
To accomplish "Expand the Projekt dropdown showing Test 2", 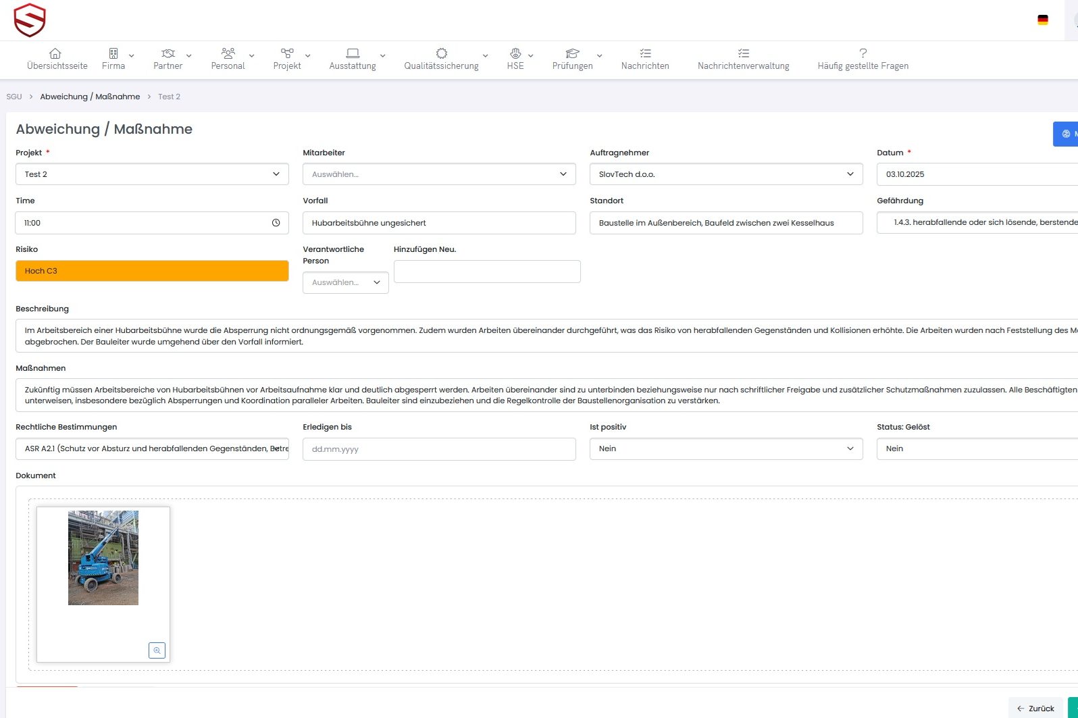I will tap(152, 174).
